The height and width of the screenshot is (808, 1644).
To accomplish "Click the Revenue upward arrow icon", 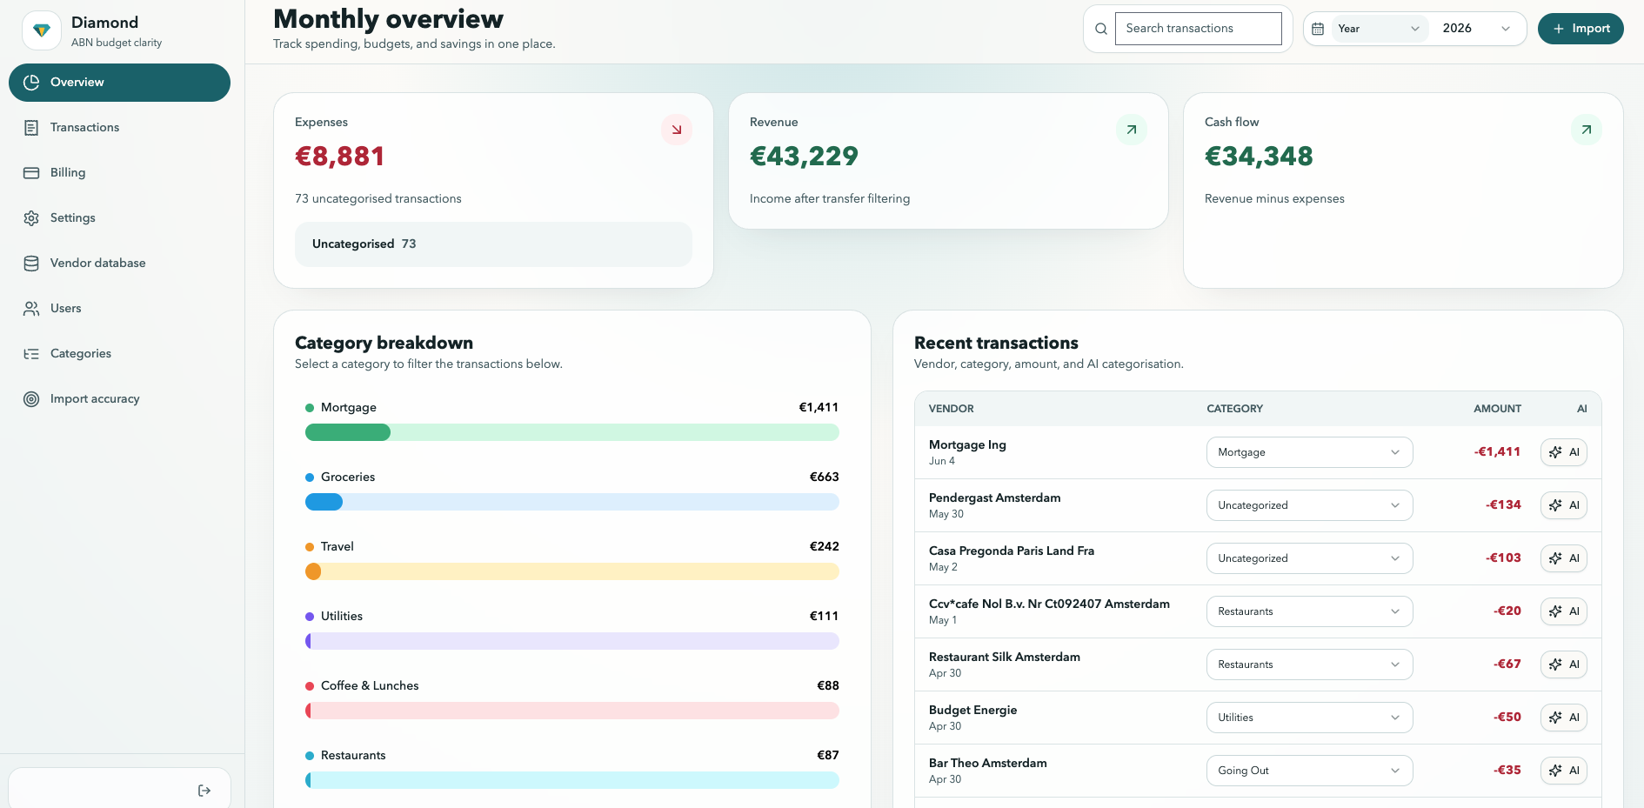I will [x=1132, y=130].
